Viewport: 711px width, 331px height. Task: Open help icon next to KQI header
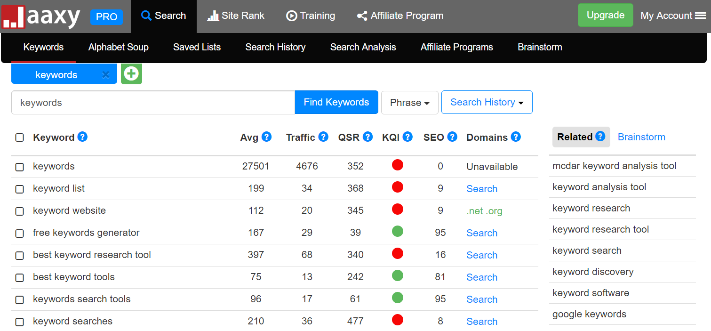click(x=408, y=137)
